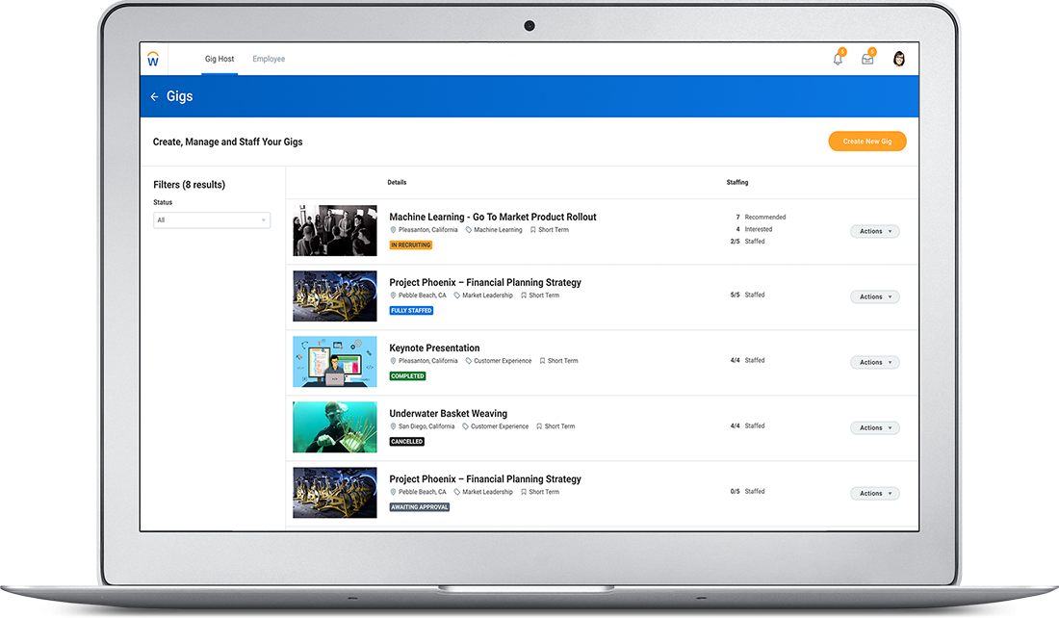Open notifications via the bell icon
Image resolution: width=1059 pixels, height=618 pixels.
tap(837, 58)
